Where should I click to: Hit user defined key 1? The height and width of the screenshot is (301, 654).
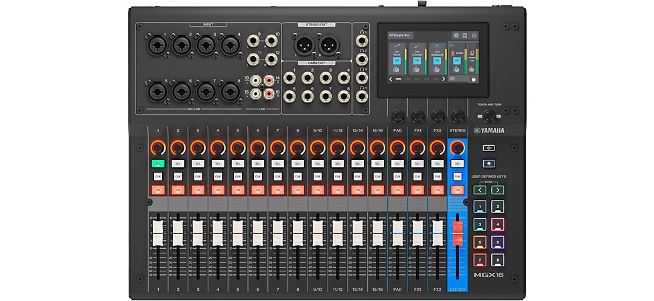coord(480,206)
